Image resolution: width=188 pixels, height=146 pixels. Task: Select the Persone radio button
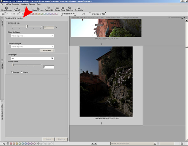(12, 72)
